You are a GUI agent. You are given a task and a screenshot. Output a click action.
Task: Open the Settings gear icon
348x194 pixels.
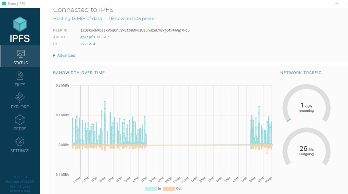tap(20, 142)
